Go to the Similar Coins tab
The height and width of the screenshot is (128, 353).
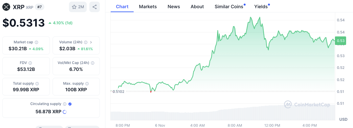(229, 7)
